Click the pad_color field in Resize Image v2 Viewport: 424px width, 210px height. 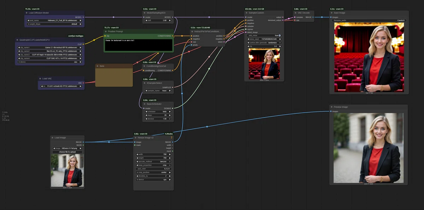pyautogui.click(x=153, y=169)
